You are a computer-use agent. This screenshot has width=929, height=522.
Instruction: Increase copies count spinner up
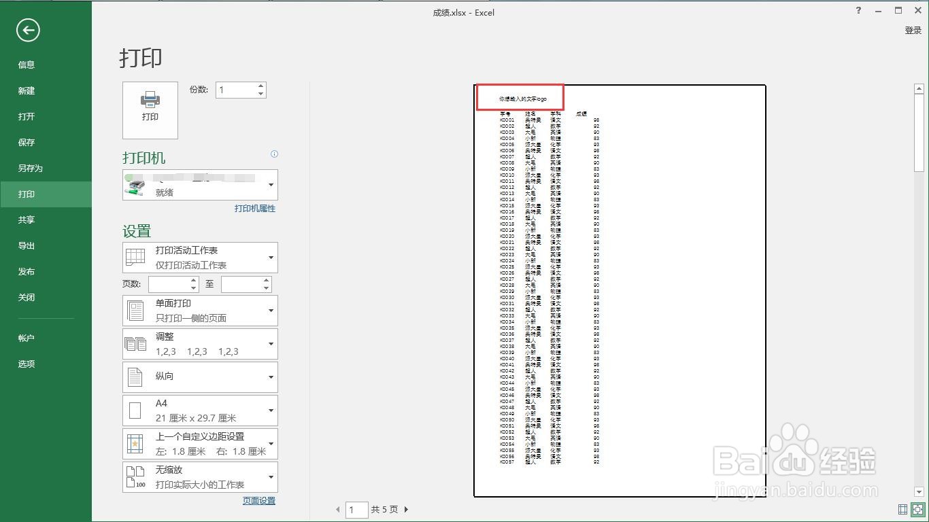point(261,86)
